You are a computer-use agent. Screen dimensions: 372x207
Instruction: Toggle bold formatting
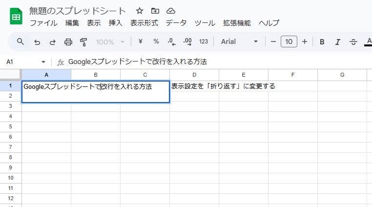pyautogui.click(x=322, y=42)
